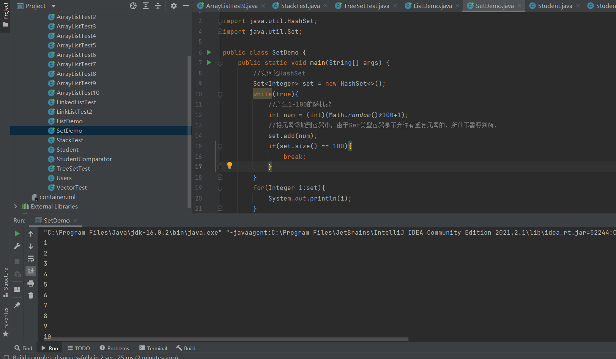Select container.iml file in tree
This screenshot has height=359, width=616.
pyautogui.click(x=57, y=197)
